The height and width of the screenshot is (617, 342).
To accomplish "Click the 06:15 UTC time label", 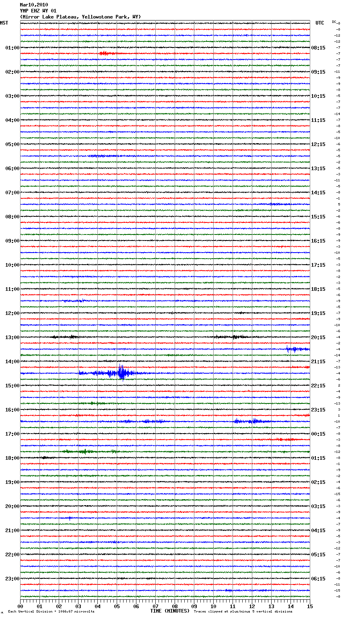I will (x=318, y=579).
